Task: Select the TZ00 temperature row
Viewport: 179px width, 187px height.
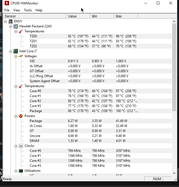Action: tap(101, 36)
